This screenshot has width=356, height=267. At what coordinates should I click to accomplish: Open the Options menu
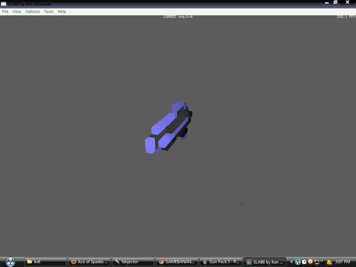tap(33, 11)
